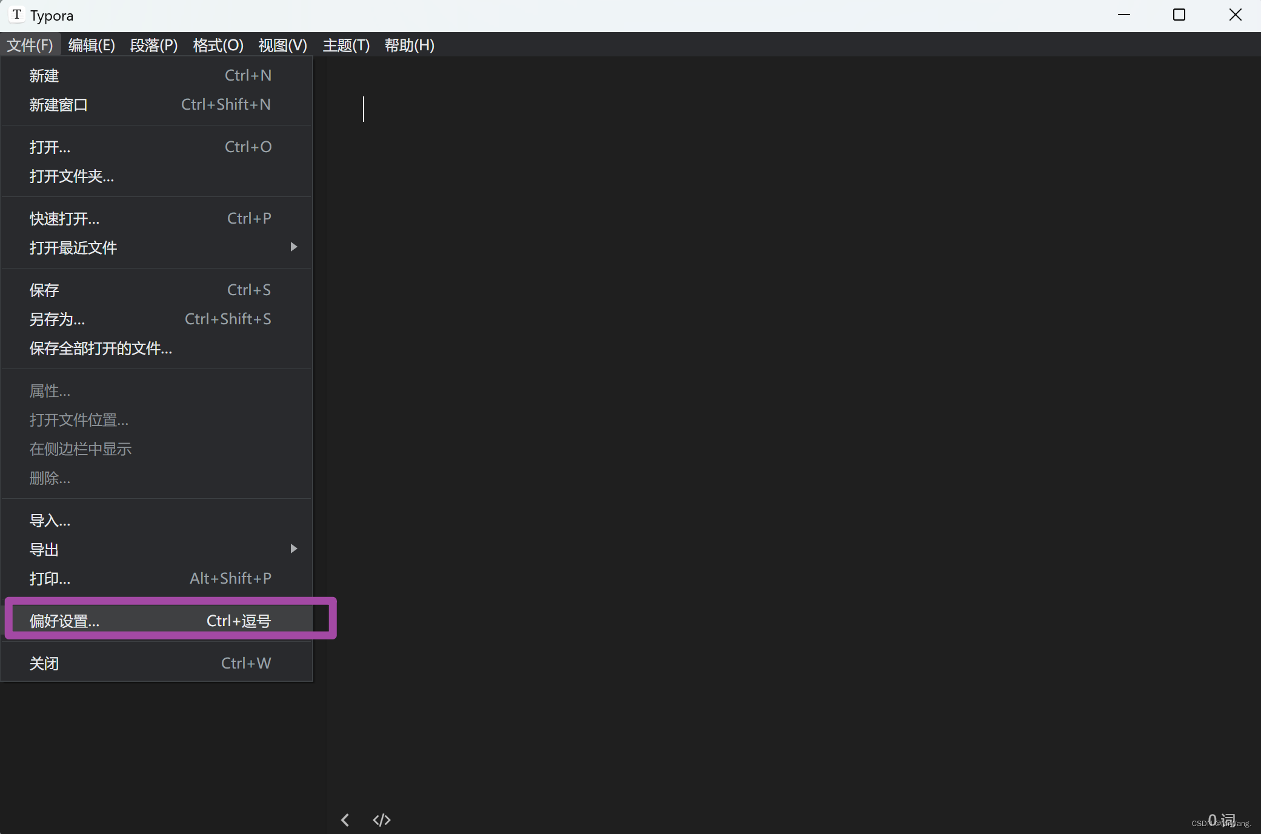Open 偏好设置... preferences
The image size is (1261, 834).
[156, 621]
